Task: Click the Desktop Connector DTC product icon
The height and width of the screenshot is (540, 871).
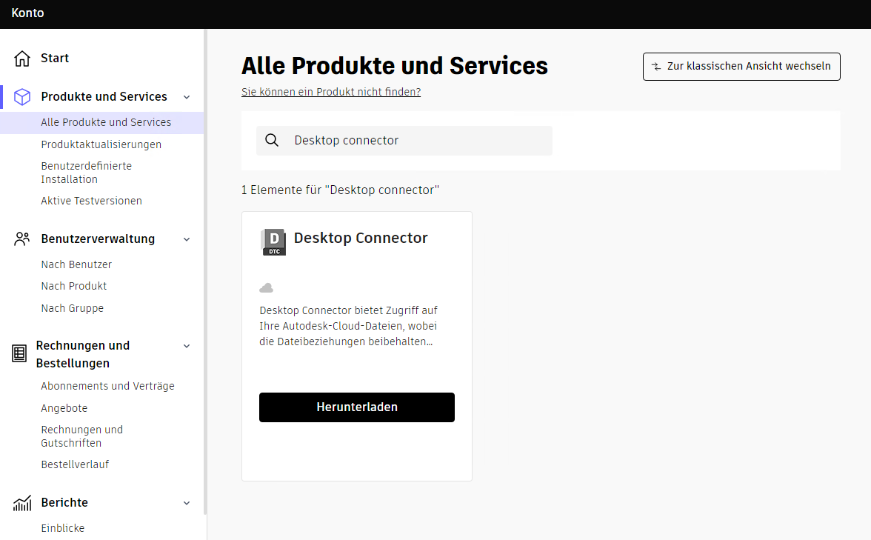Action: (x=273, y=242)
